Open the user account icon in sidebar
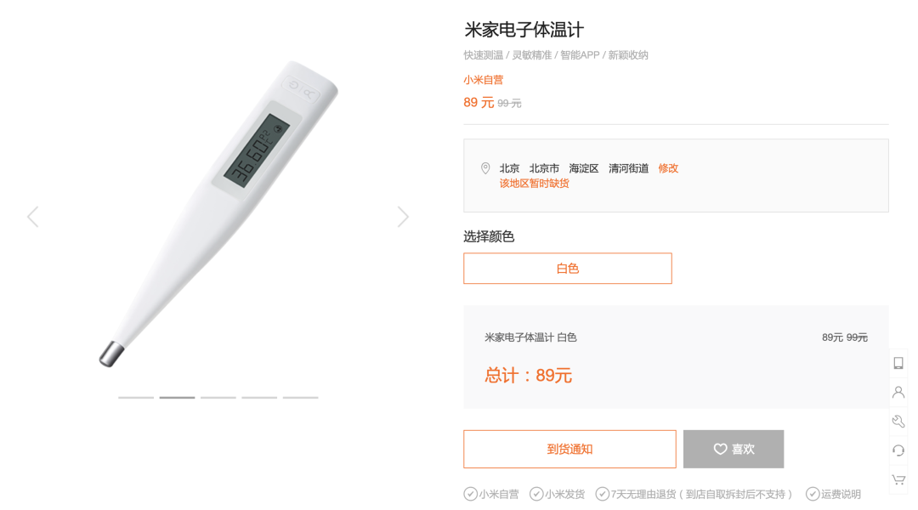This screenshot has width=918, height=510. pos(898,392)
